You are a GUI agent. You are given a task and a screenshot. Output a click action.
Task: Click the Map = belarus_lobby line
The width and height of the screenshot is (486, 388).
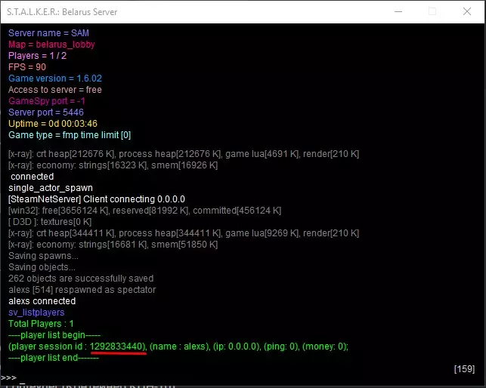(51, 45)
